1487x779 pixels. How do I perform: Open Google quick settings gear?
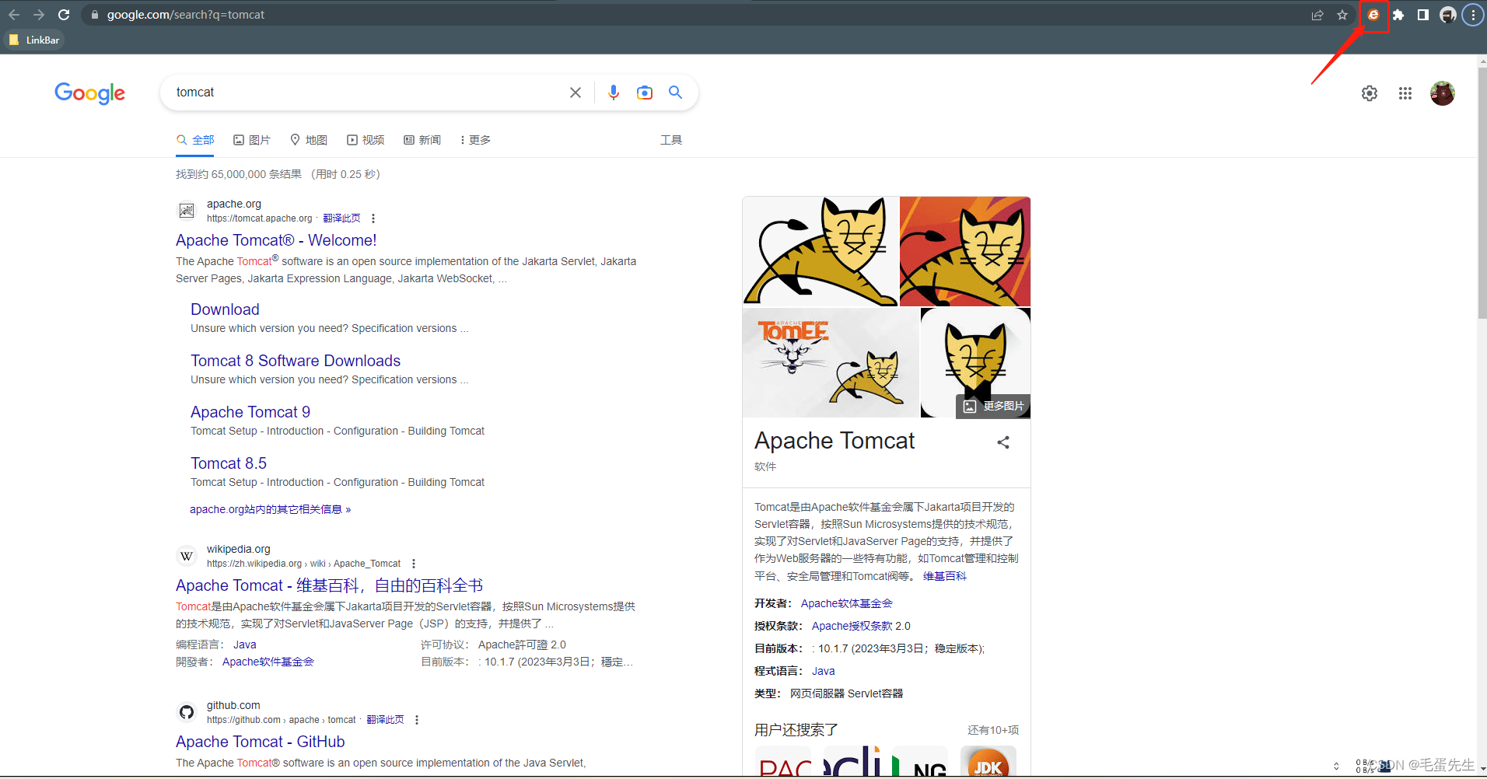pyautogui.click(x=1370, y=93)
